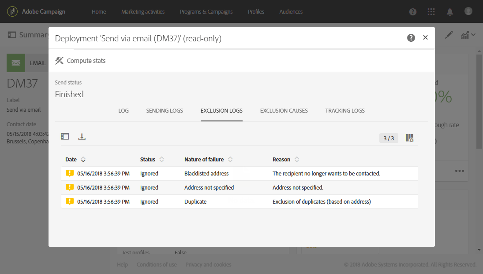This screenshot has width=483, height=274.
Task: Configure columns with the column settings icon
Action: (409, 138)
